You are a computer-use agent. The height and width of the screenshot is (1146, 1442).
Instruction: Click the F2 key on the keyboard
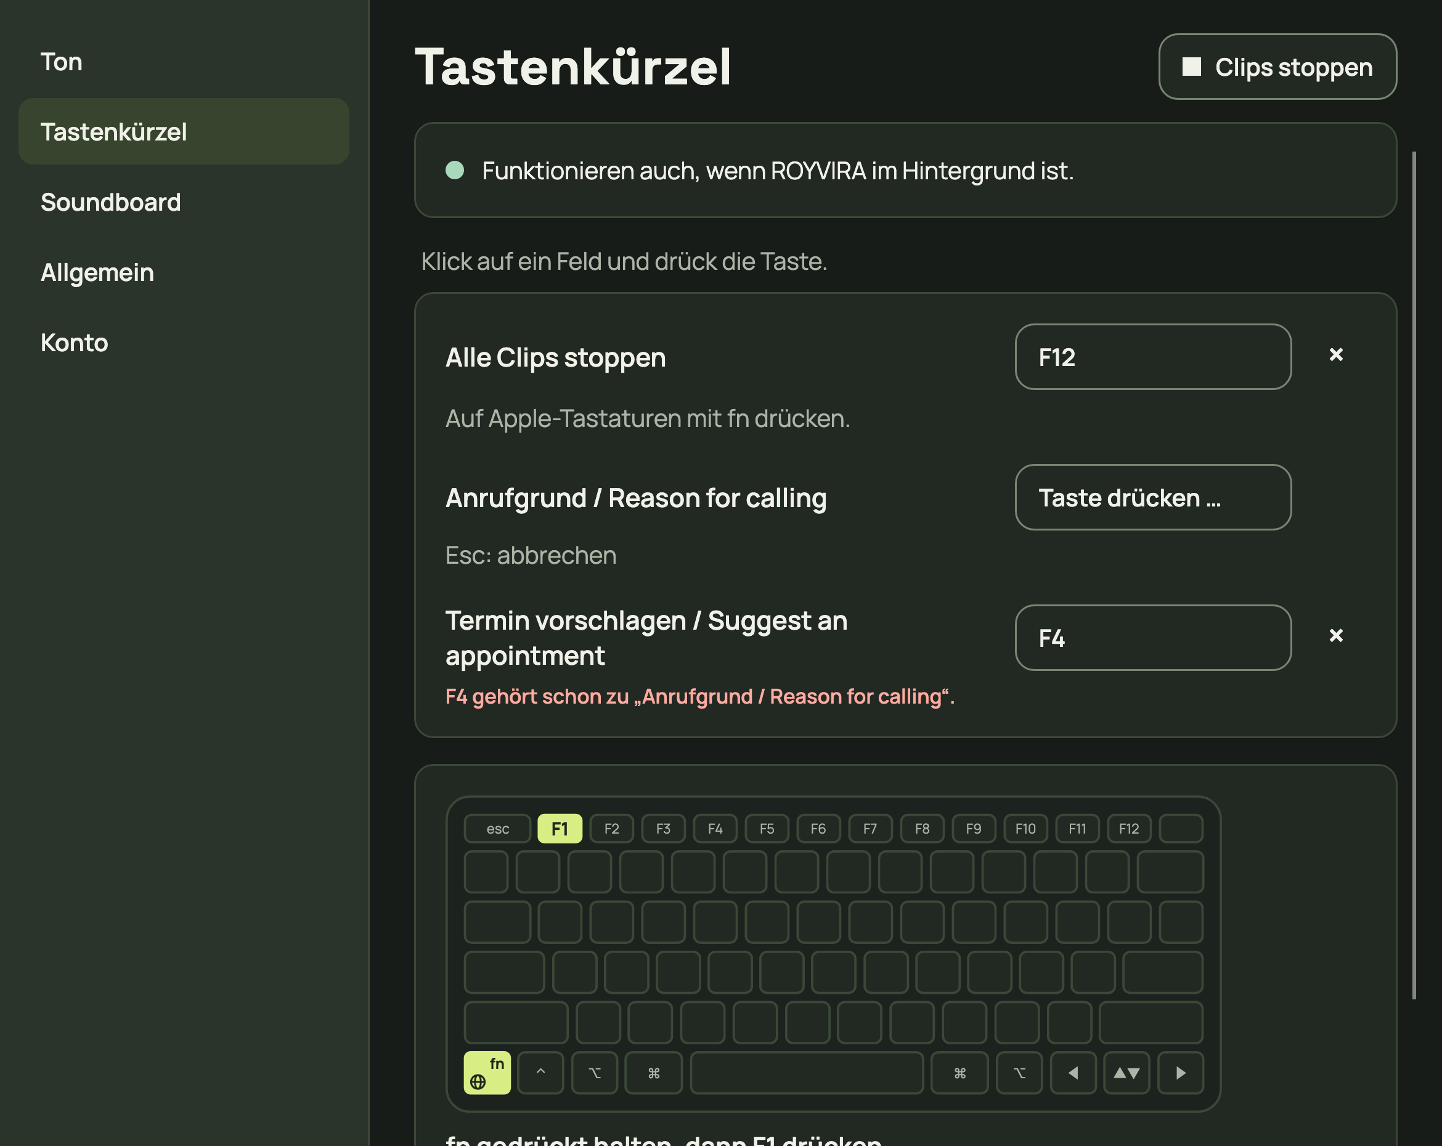[x=611, y=829]
